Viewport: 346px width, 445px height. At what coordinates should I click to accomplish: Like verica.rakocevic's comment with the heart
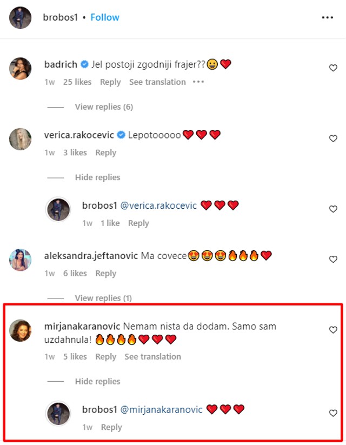point(333,138)
